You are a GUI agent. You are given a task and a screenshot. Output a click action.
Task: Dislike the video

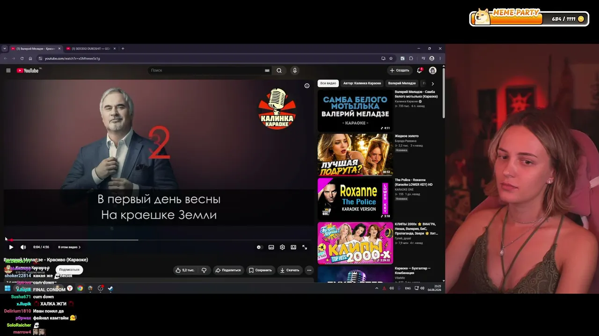coord(204,270)
